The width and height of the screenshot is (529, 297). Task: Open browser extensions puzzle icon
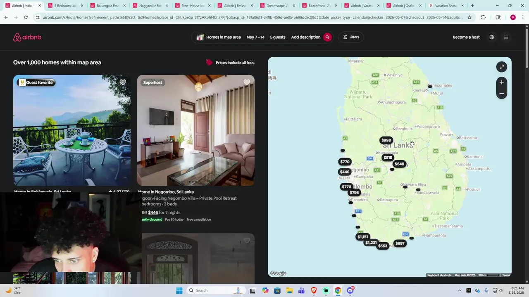point(484,17)
